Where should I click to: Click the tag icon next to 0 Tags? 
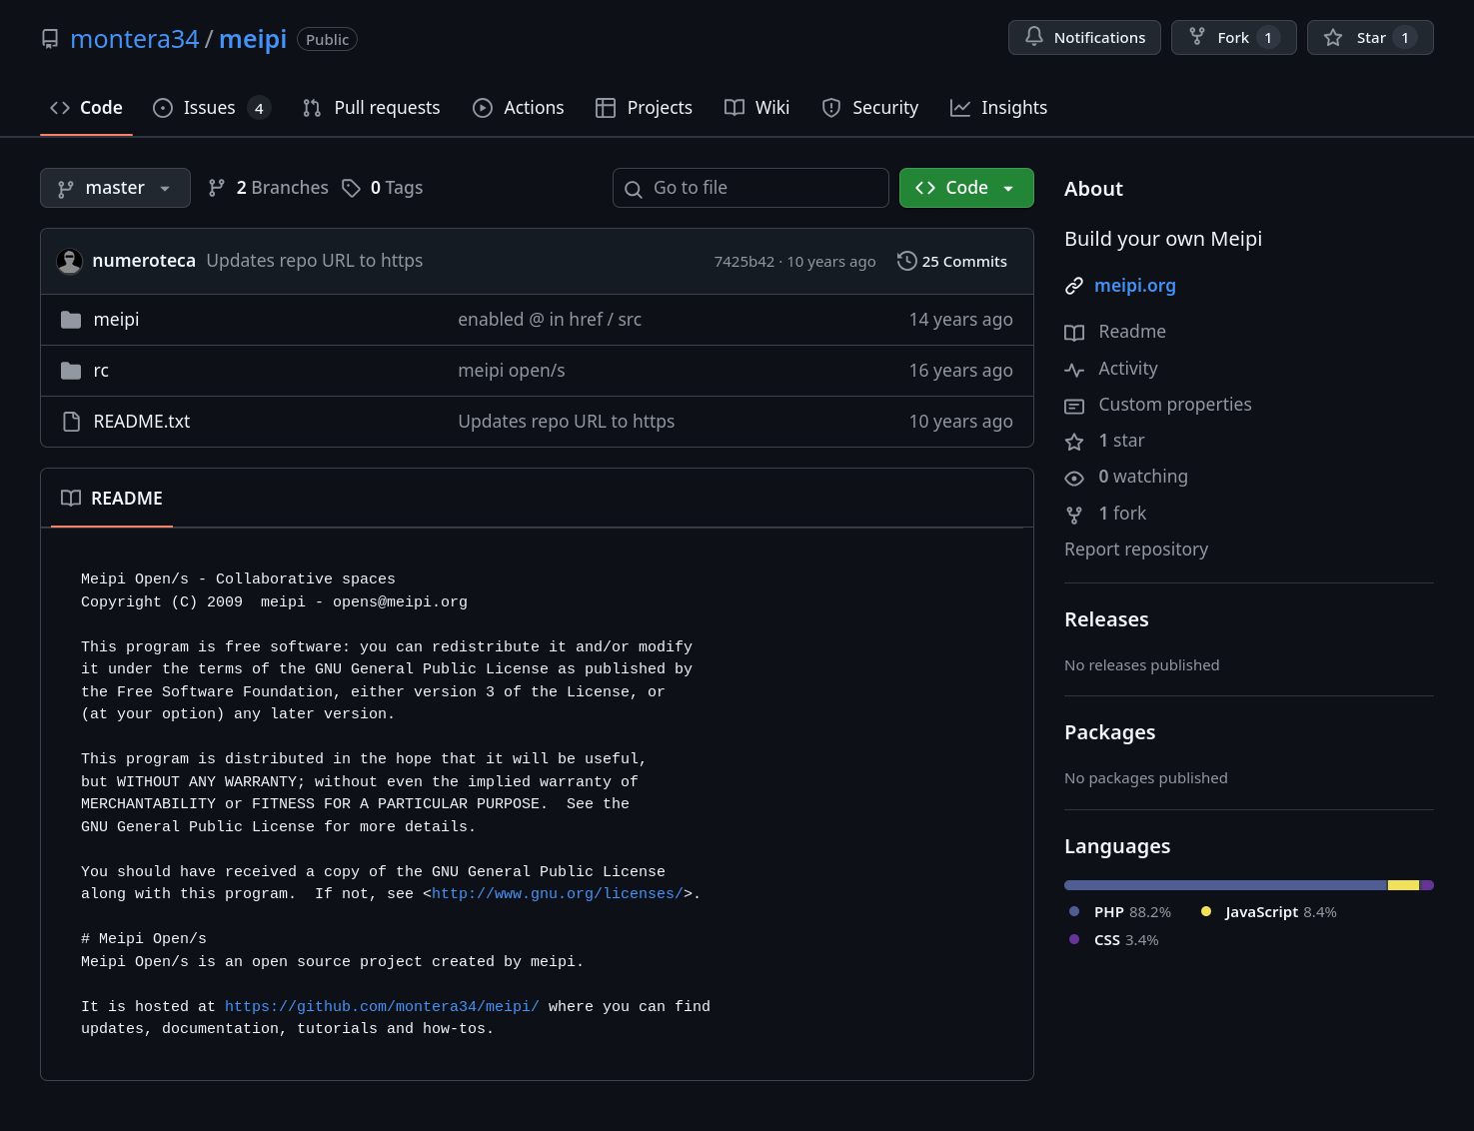tap(351, 188)
